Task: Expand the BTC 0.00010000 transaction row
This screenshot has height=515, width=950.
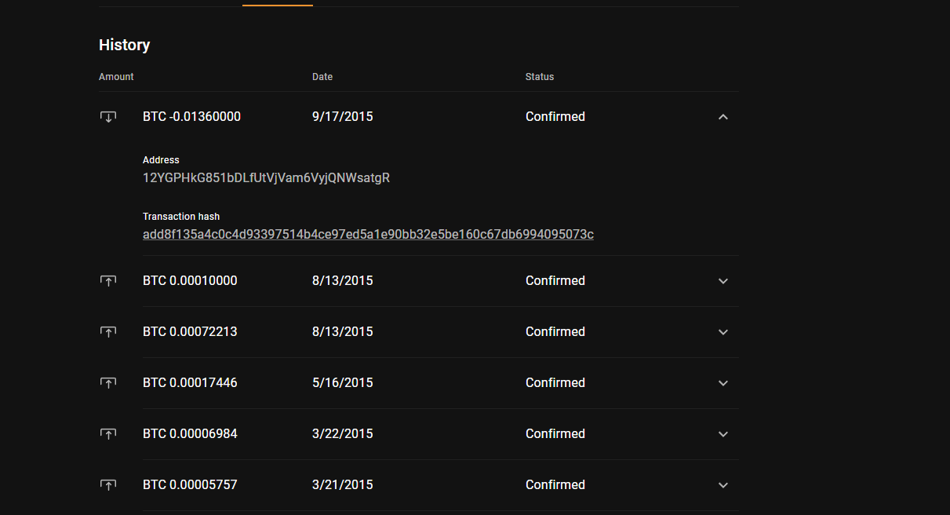Action: click(723, 281)
